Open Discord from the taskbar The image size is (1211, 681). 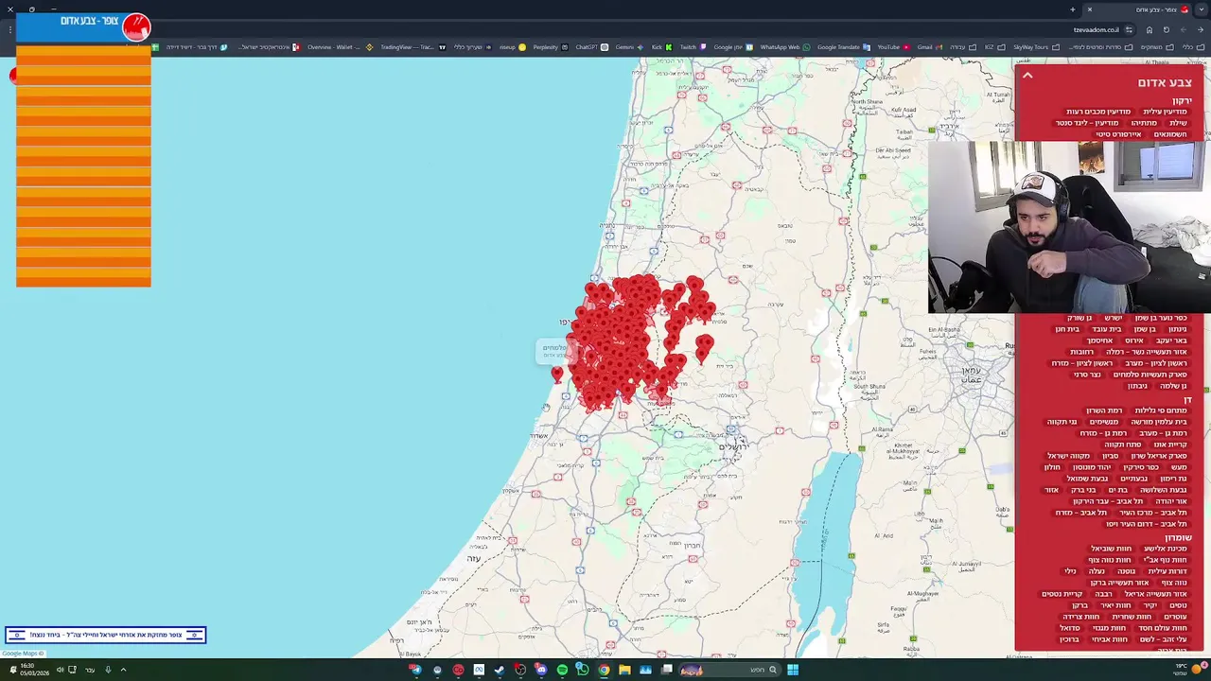tap(541, 670)
